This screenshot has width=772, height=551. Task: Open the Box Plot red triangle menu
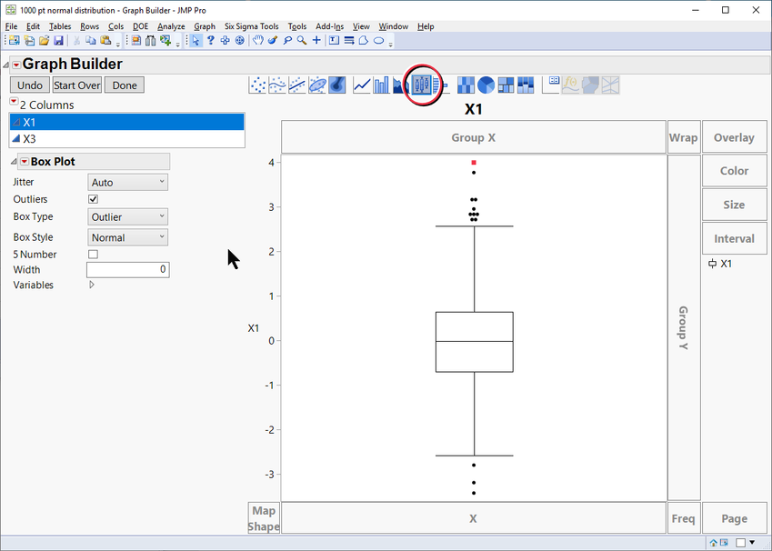click(25, 162)
